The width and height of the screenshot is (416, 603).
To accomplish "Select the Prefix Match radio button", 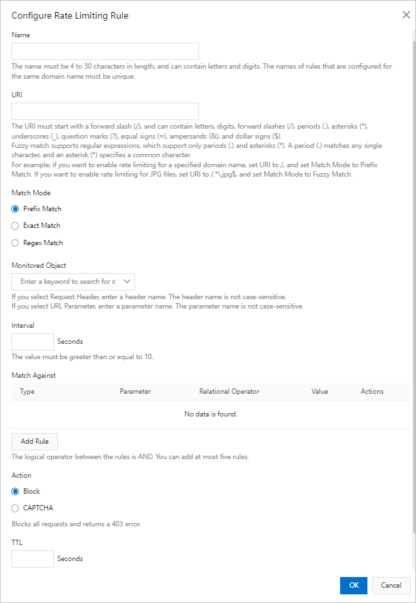I will pos(15,209).
